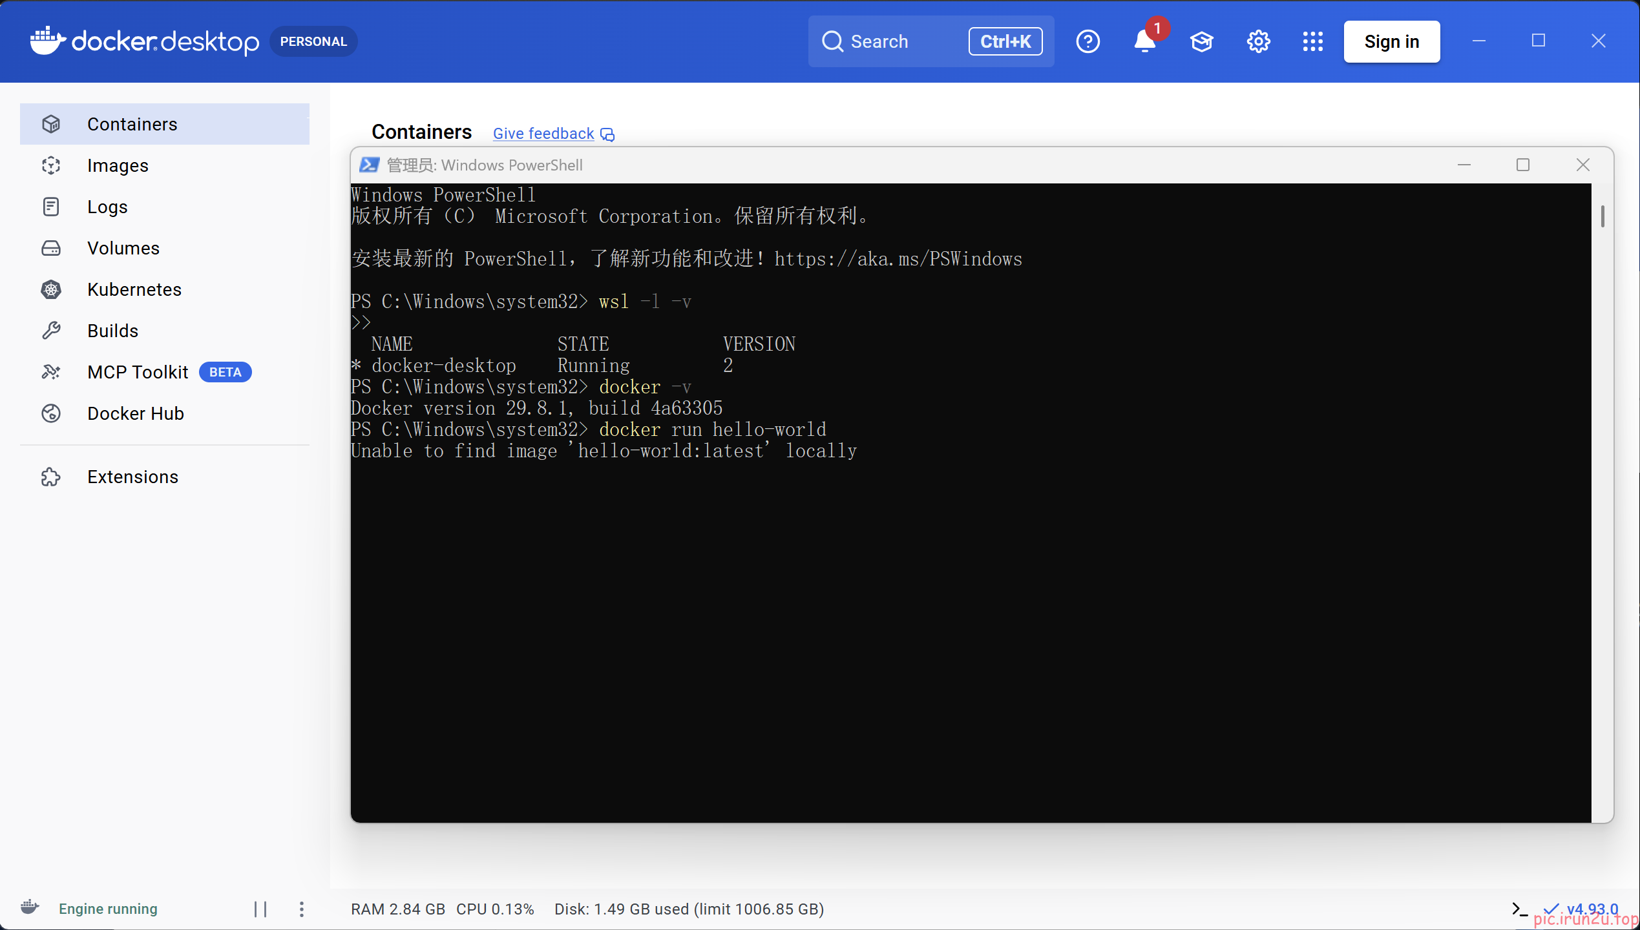Open the engine three-dot options menu

(301, 909)
